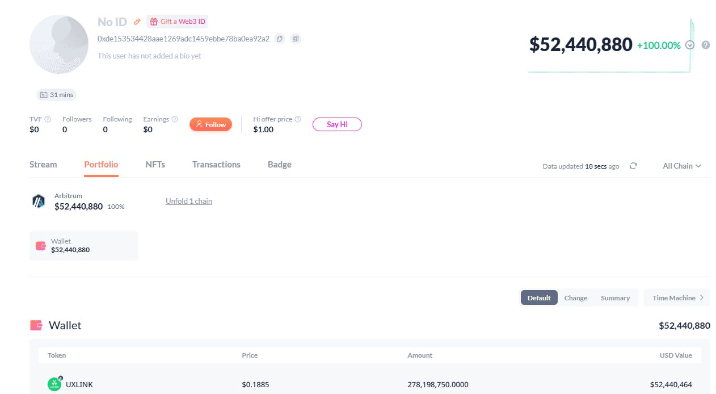Click the Unfold 1 chain link

(x=189, y=201)
